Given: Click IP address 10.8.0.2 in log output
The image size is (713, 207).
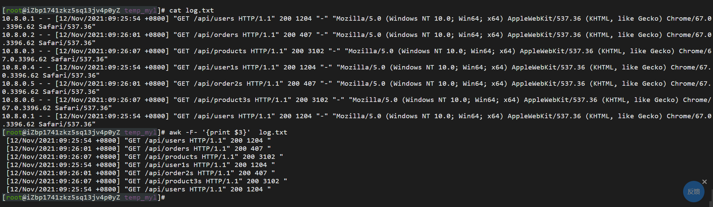Looking at the screenshot, I should [18, 35].
